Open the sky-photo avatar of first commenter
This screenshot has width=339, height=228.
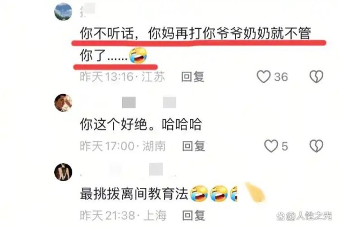tap(63, 11)
